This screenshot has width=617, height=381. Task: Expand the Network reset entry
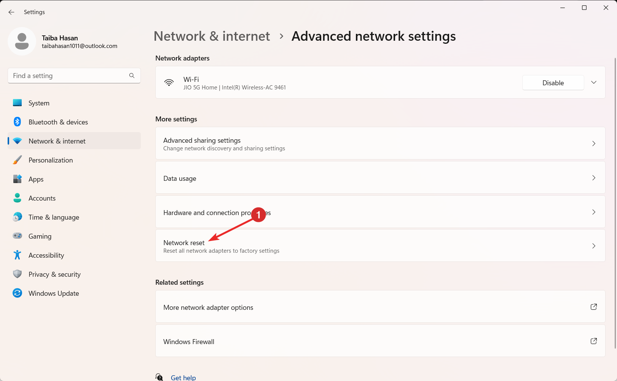coord(594,245)
